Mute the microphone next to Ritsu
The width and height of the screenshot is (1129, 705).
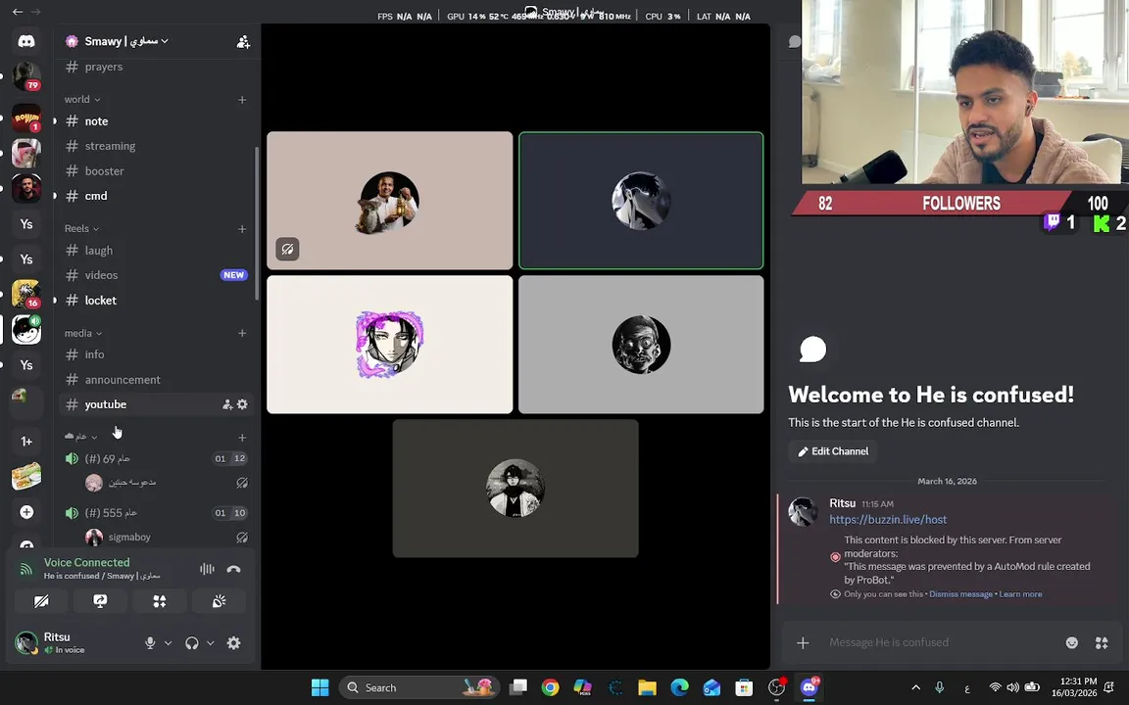pos(150,643)
